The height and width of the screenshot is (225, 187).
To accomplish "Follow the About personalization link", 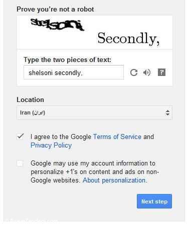I will pyautogui.click(x=115, y=180).
